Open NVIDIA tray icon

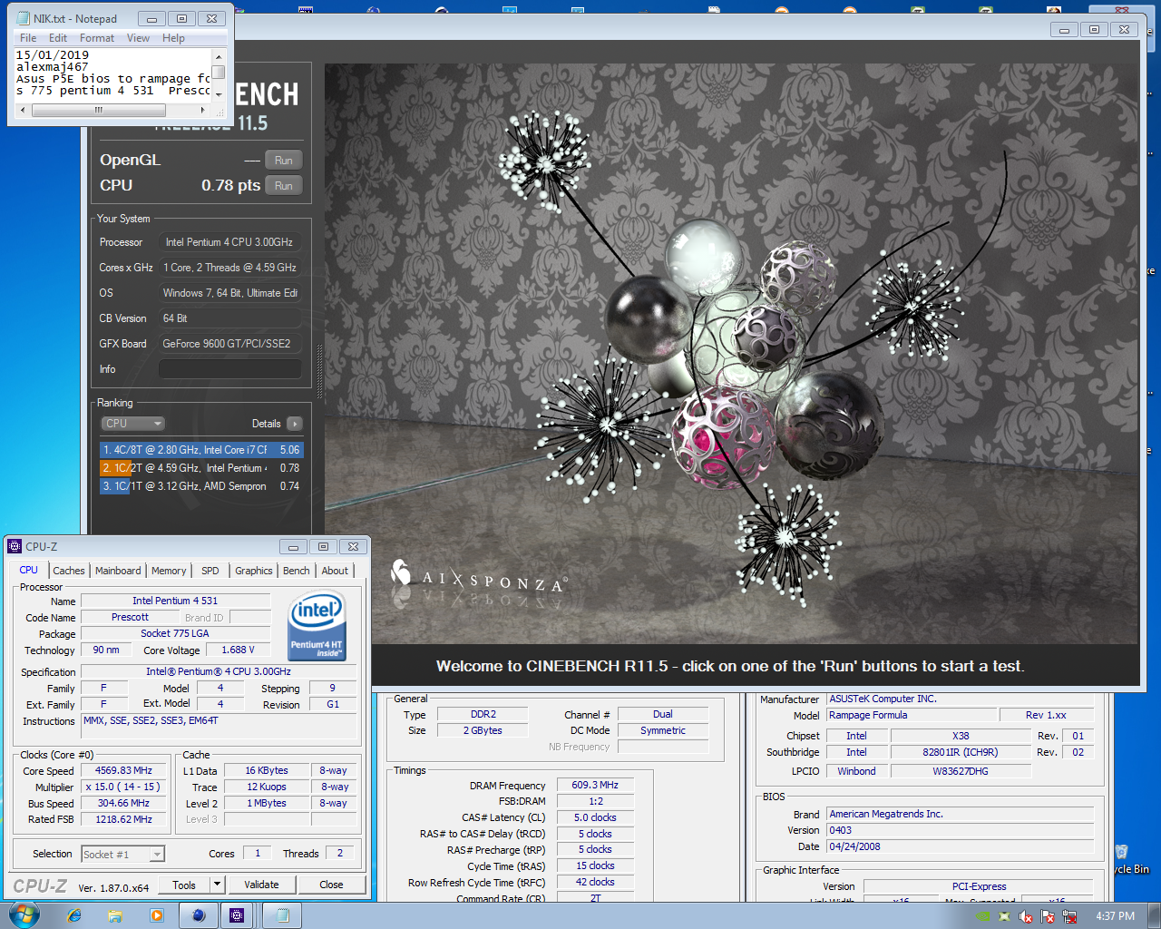[x=982, y=916]
